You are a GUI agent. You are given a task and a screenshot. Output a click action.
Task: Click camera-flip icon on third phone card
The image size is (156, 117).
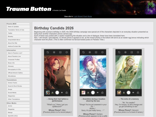tap(119, 52)
